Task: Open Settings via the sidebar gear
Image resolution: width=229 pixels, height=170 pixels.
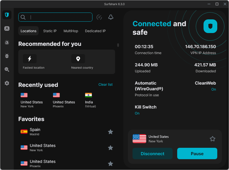Action: (x=7, y=83)
